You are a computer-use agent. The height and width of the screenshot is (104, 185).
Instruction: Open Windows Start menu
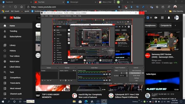3,101
